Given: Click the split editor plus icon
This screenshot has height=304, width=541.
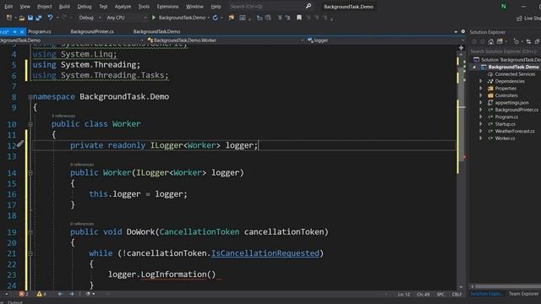Looking at the screenshot, I should [461, 48].
